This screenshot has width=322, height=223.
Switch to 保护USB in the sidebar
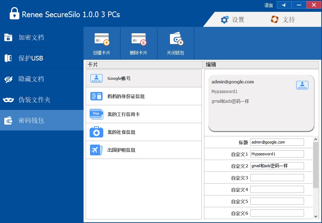(x=42, y=58)
